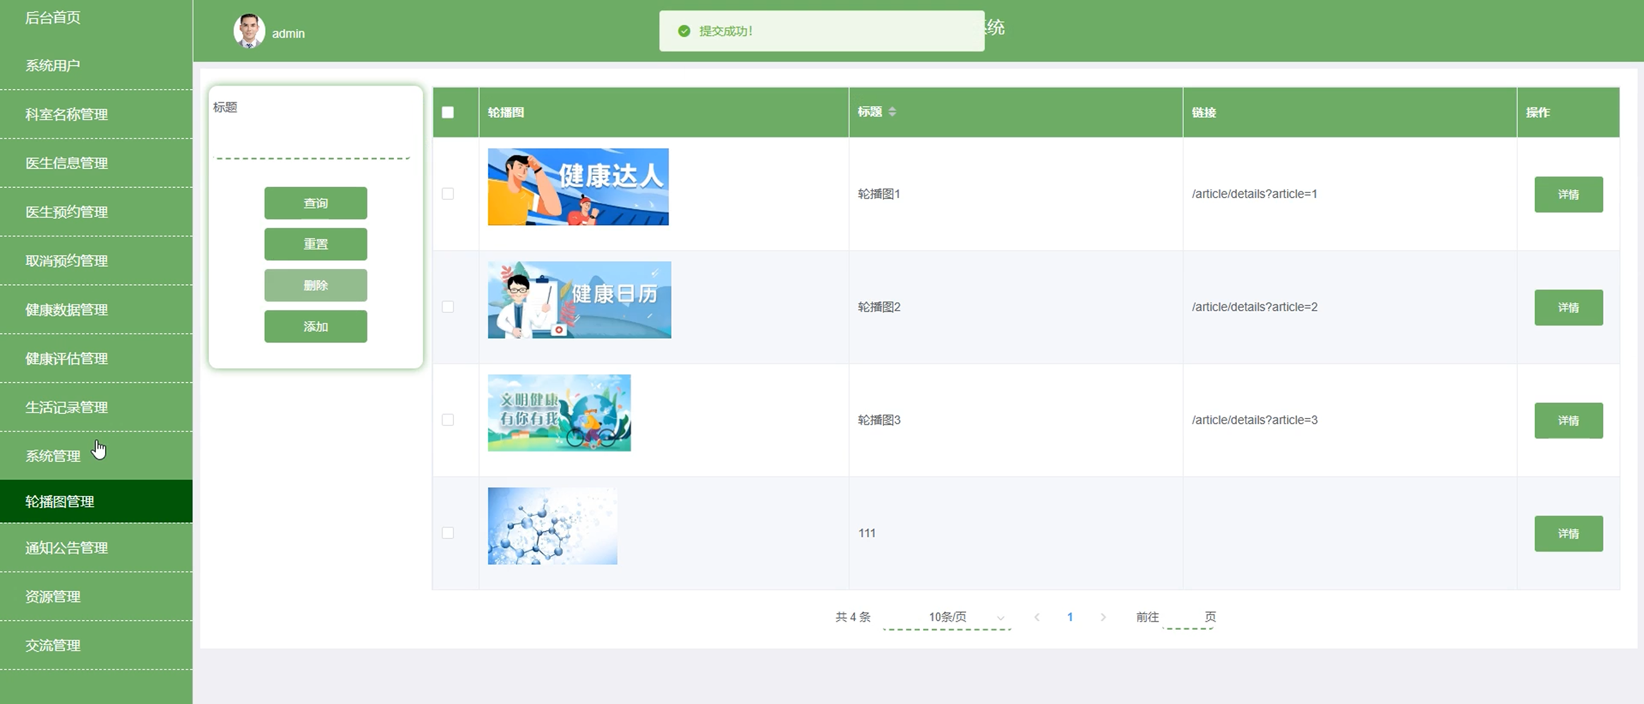
Task: Click the next page arrow
Action: (1103, 617)
